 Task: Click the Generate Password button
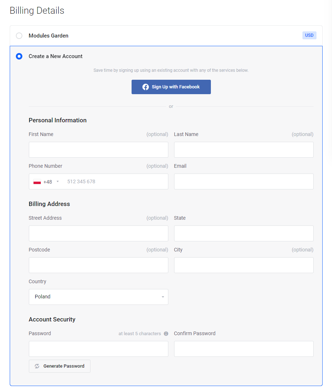coord(59,366)
